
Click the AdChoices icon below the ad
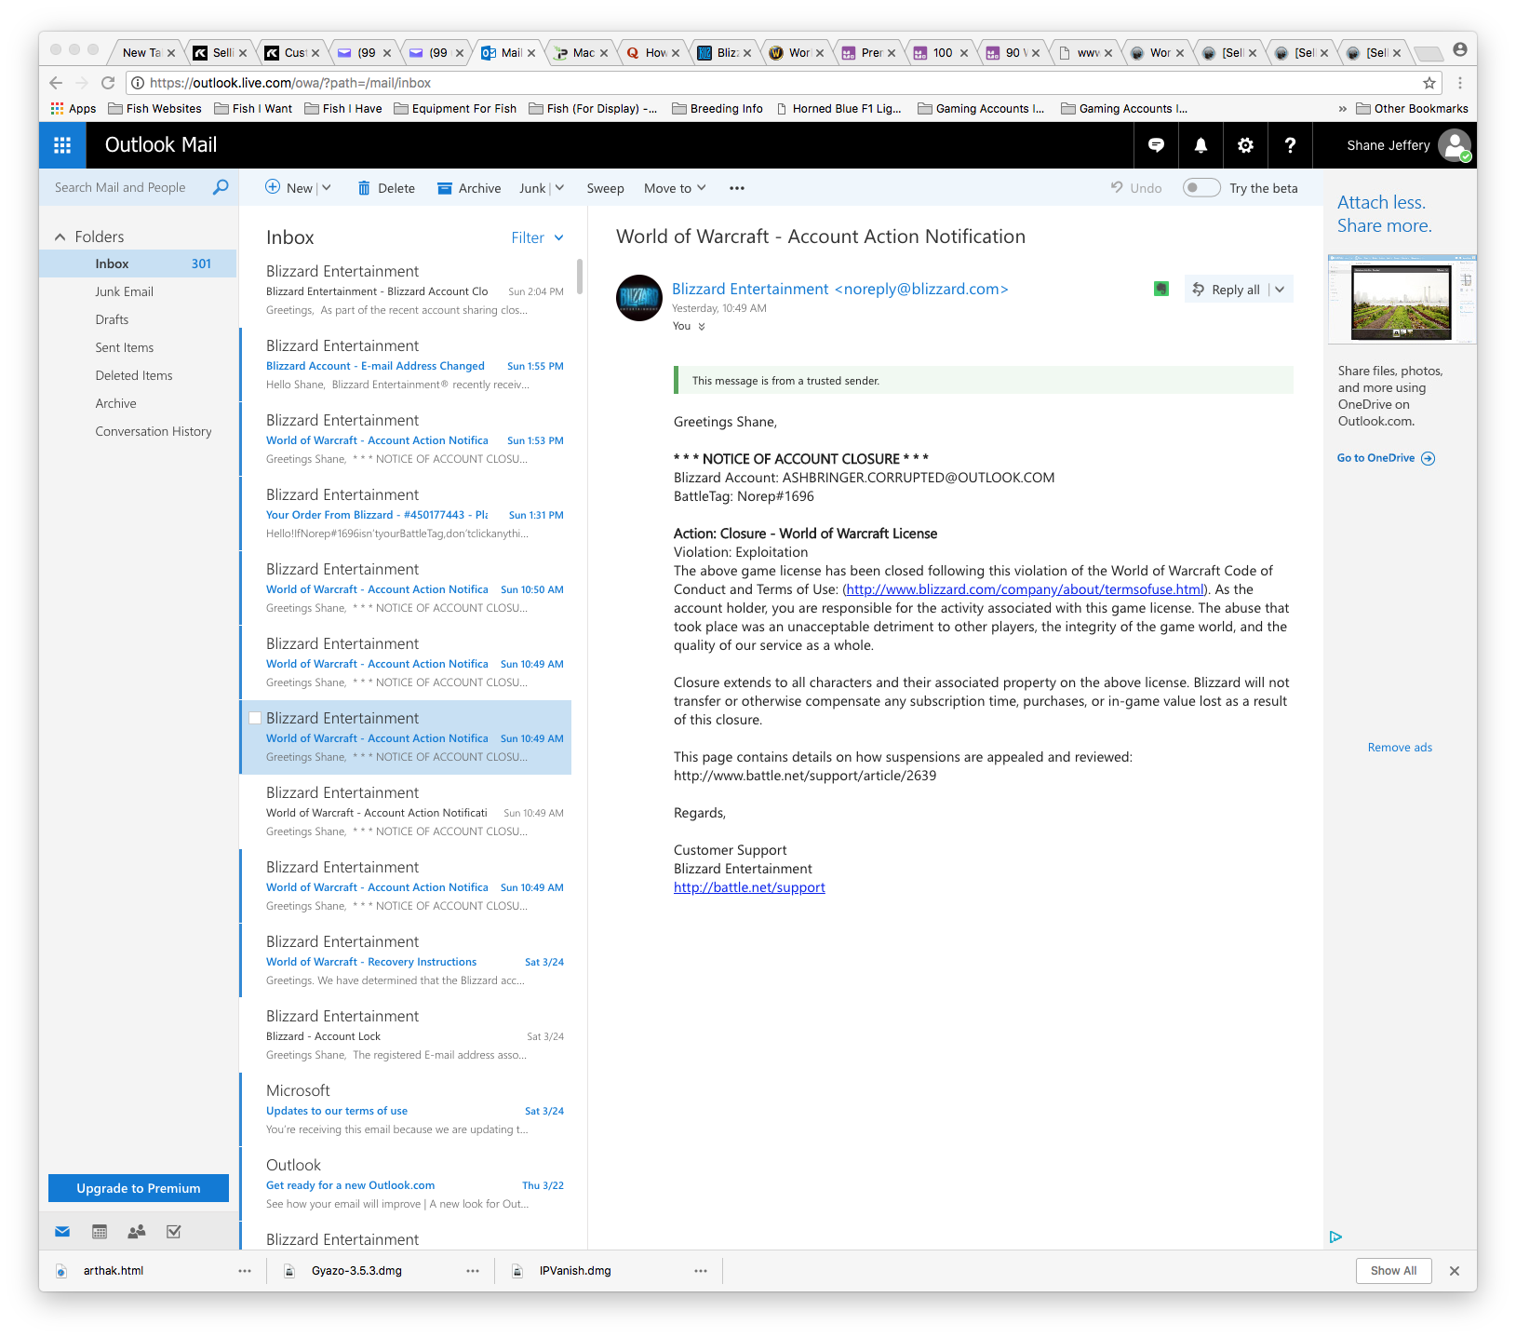[x=1335, y=1237]
